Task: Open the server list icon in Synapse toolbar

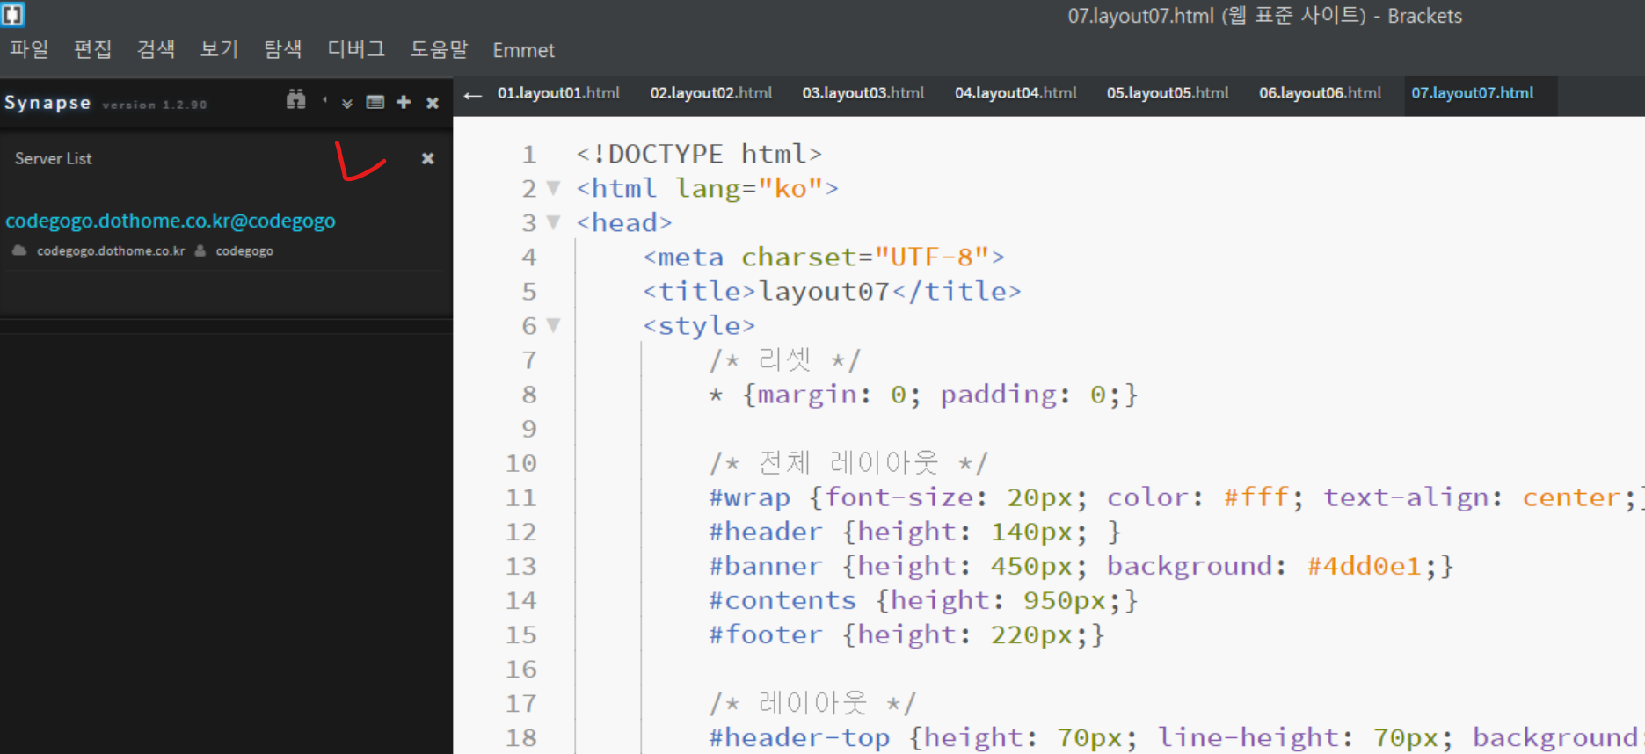Action: click(375, 102)
